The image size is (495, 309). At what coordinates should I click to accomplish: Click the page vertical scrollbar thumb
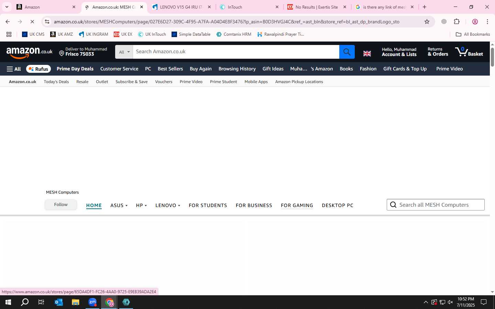pos(492,57)
